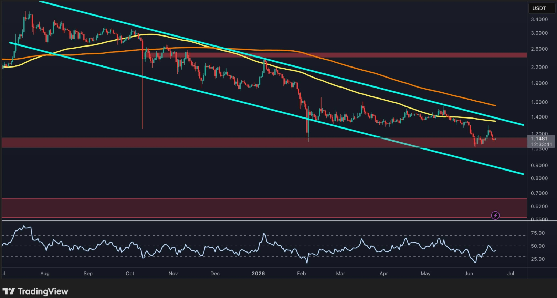Viewport: 557px width, 298px height.
Task: Click the May label on time axis
Action: [425, 274]
